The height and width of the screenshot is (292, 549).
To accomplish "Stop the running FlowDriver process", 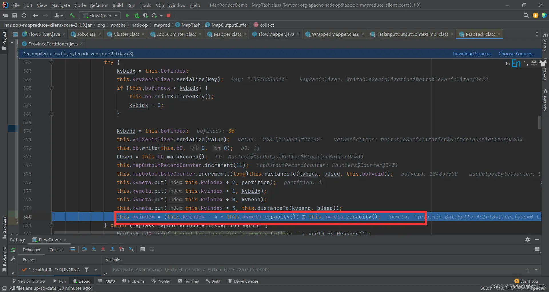I will [x=168, y=15].
